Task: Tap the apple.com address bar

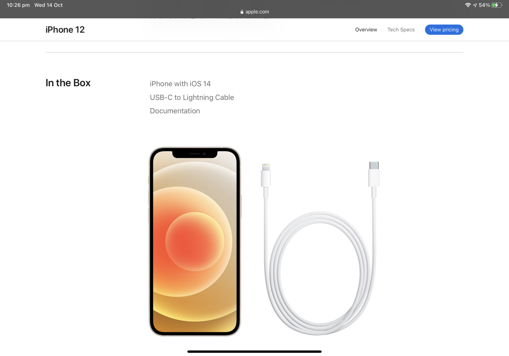Action: tap(254, 12)
